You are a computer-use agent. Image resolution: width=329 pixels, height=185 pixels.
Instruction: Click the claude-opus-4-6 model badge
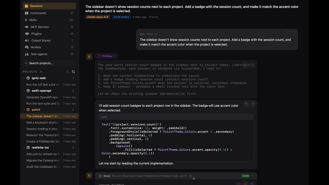pos(98,17)
